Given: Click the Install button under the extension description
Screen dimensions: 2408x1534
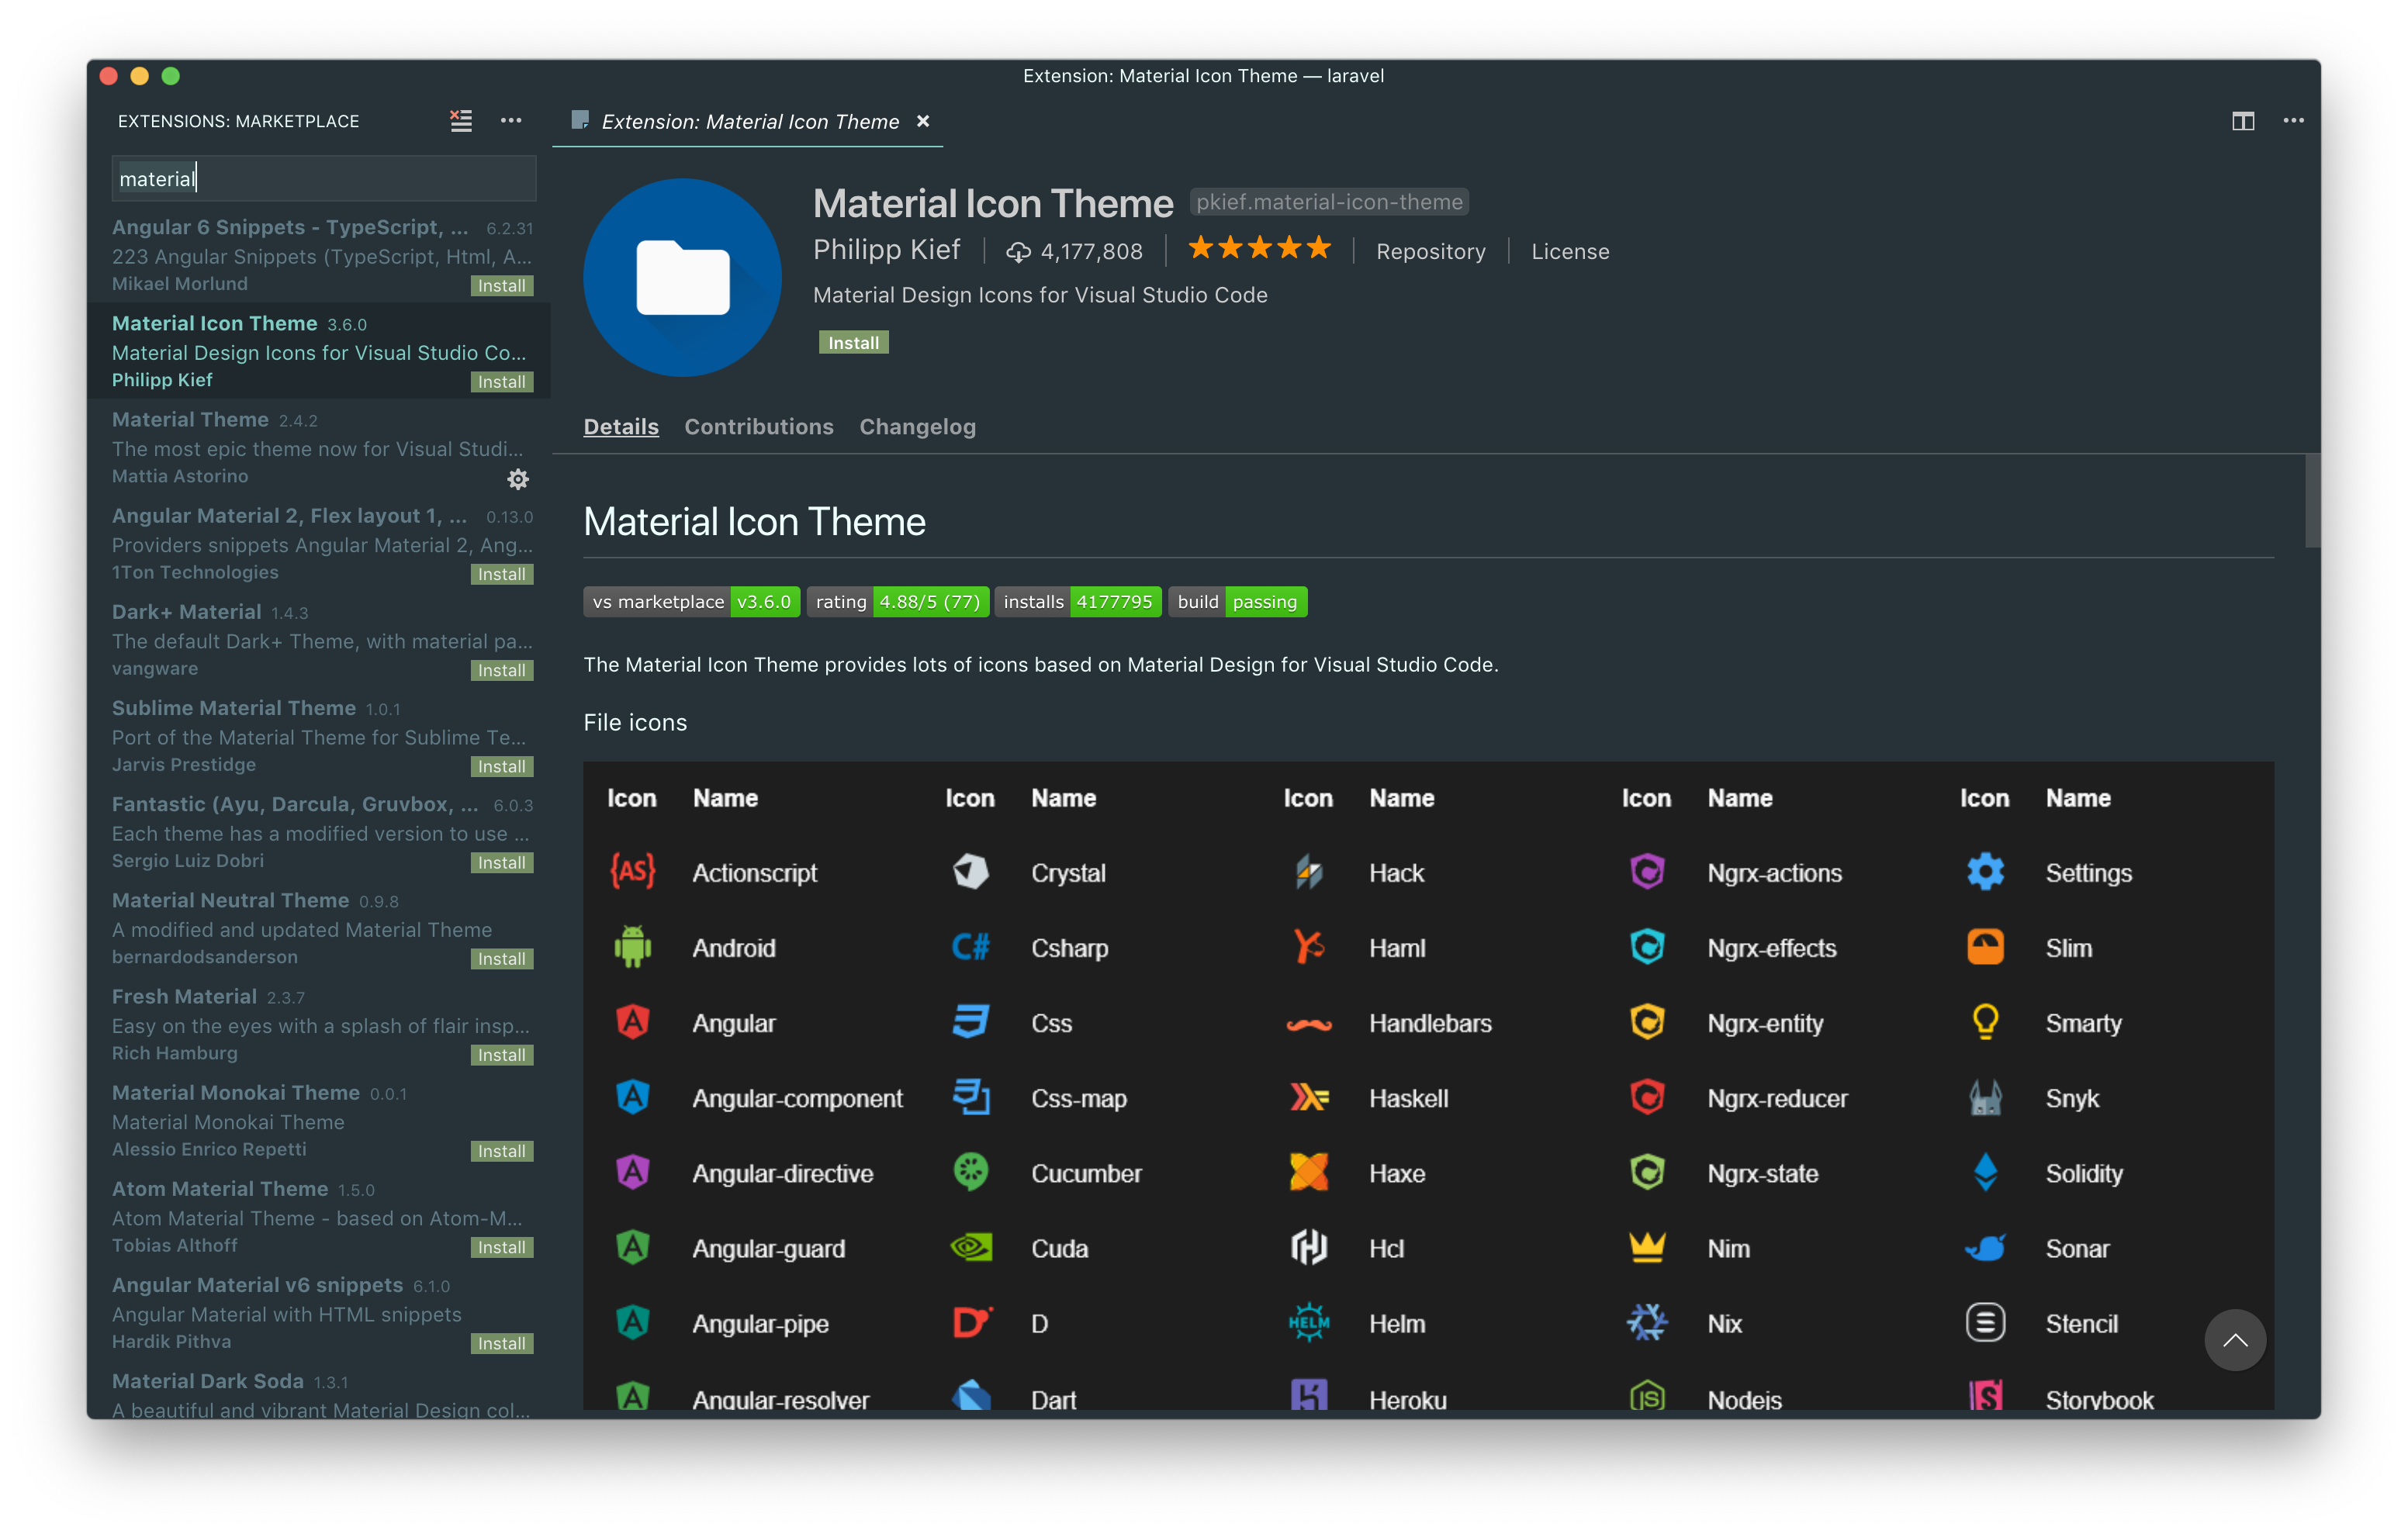Looking at the screenshot, I should (853, 343).
